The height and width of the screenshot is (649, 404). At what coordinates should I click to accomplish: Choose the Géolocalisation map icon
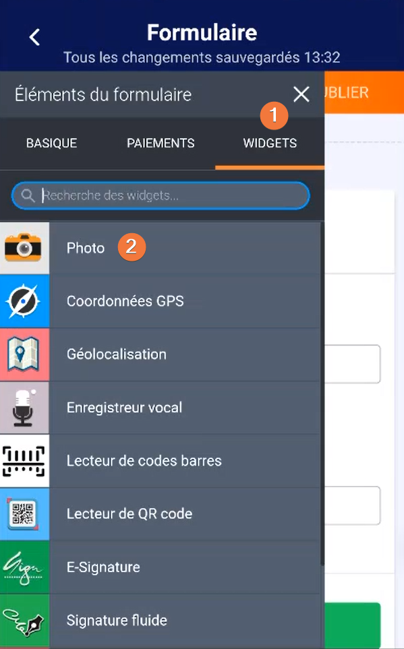(x=24, y=354)
